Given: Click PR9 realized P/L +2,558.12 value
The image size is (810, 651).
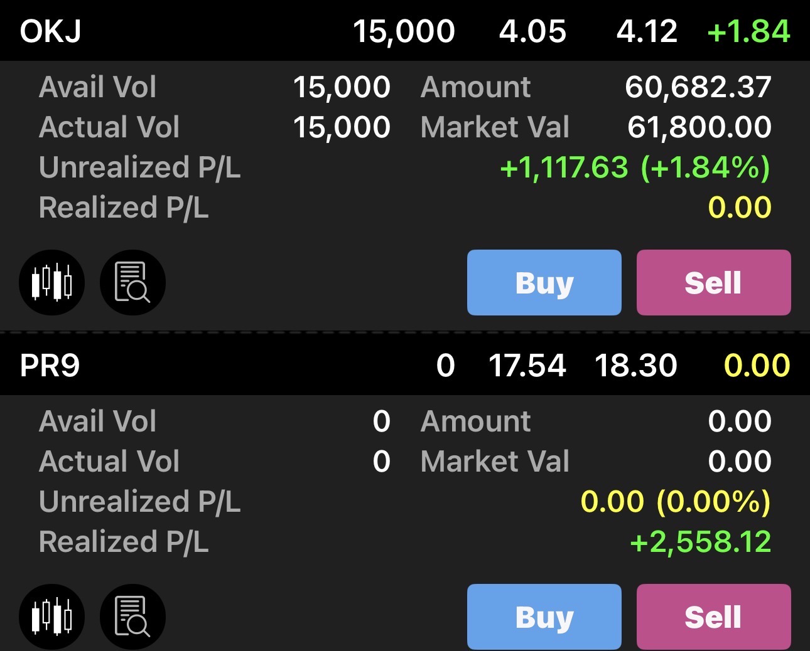Looking at the screenshot, I should click(700, 542).
